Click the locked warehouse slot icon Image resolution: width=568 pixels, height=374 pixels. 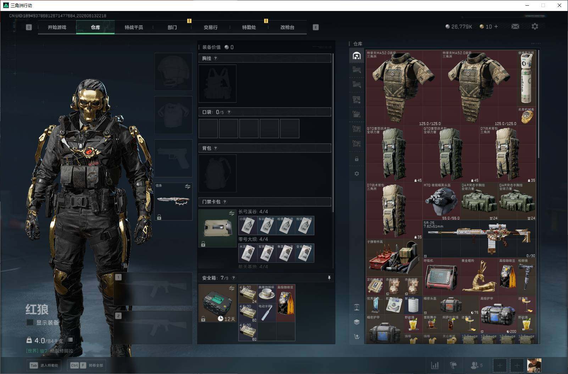coord(357,159)
